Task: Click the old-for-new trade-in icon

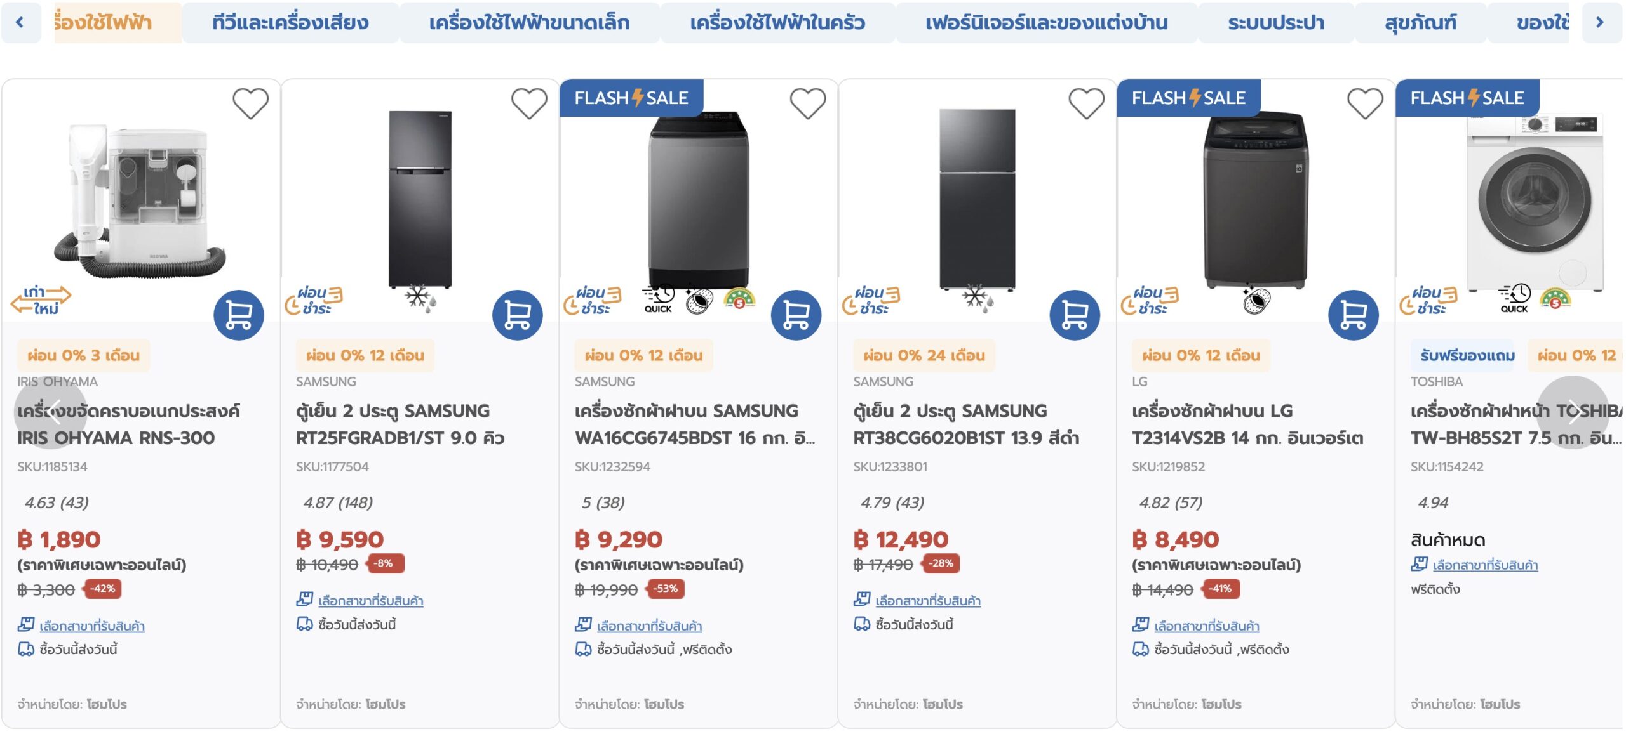Action: pyautogui.click(x=41, y=300)
